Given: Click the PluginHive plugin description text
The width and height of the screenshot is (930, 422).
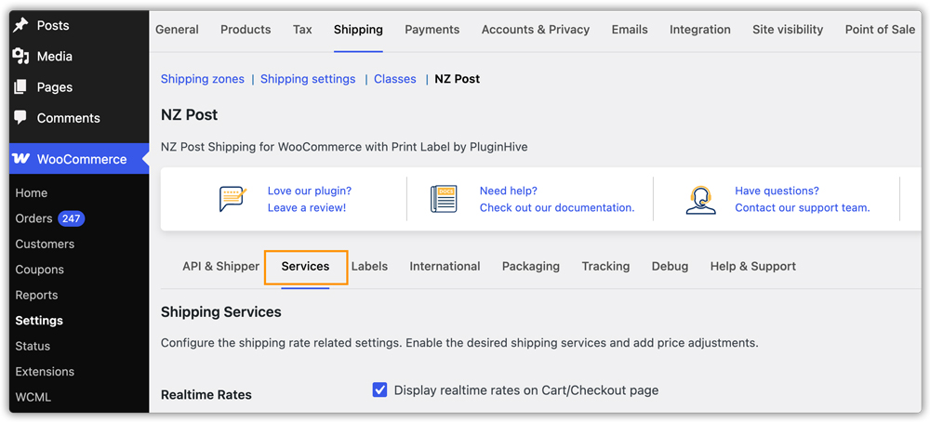Looking at the screenshot, I should (344, 146).
